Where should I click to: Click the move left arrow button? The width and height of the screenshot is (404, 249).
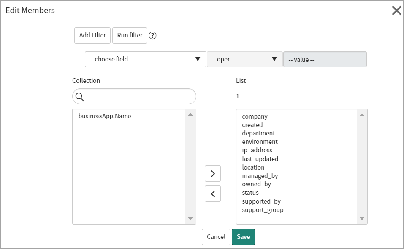pyautogui.click(x=213, y=194)
